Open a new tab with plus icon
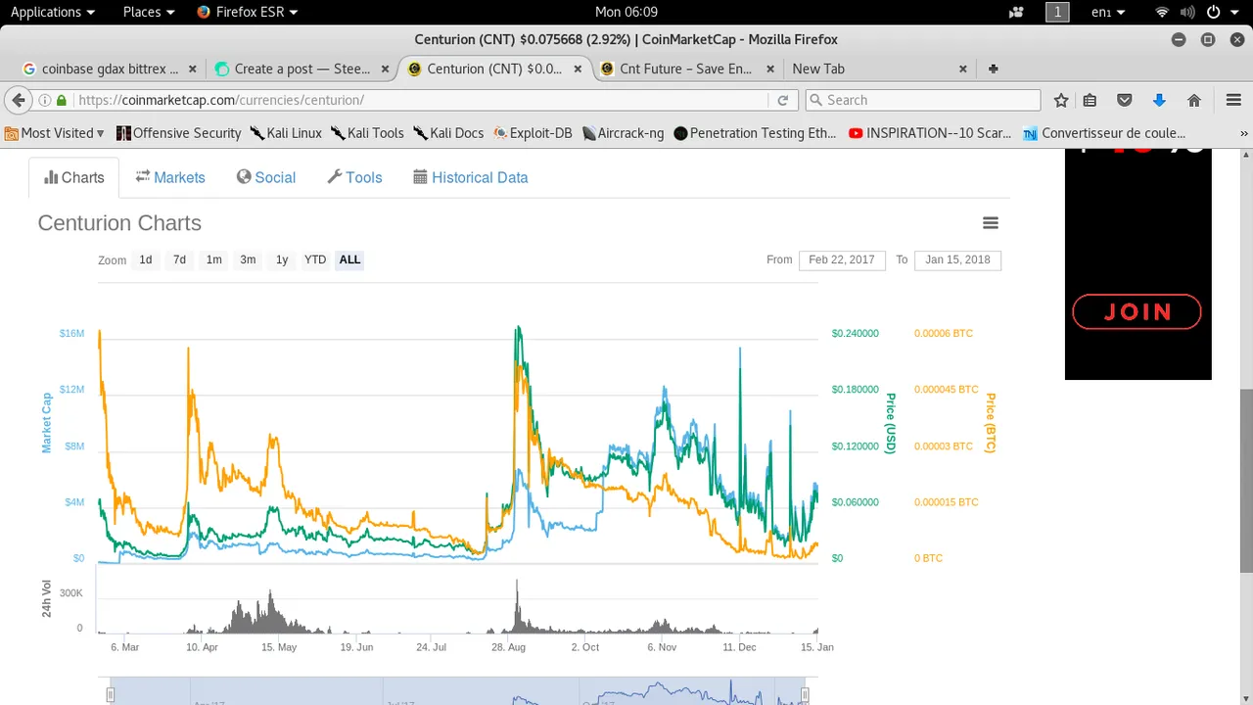 pos(994,69)
